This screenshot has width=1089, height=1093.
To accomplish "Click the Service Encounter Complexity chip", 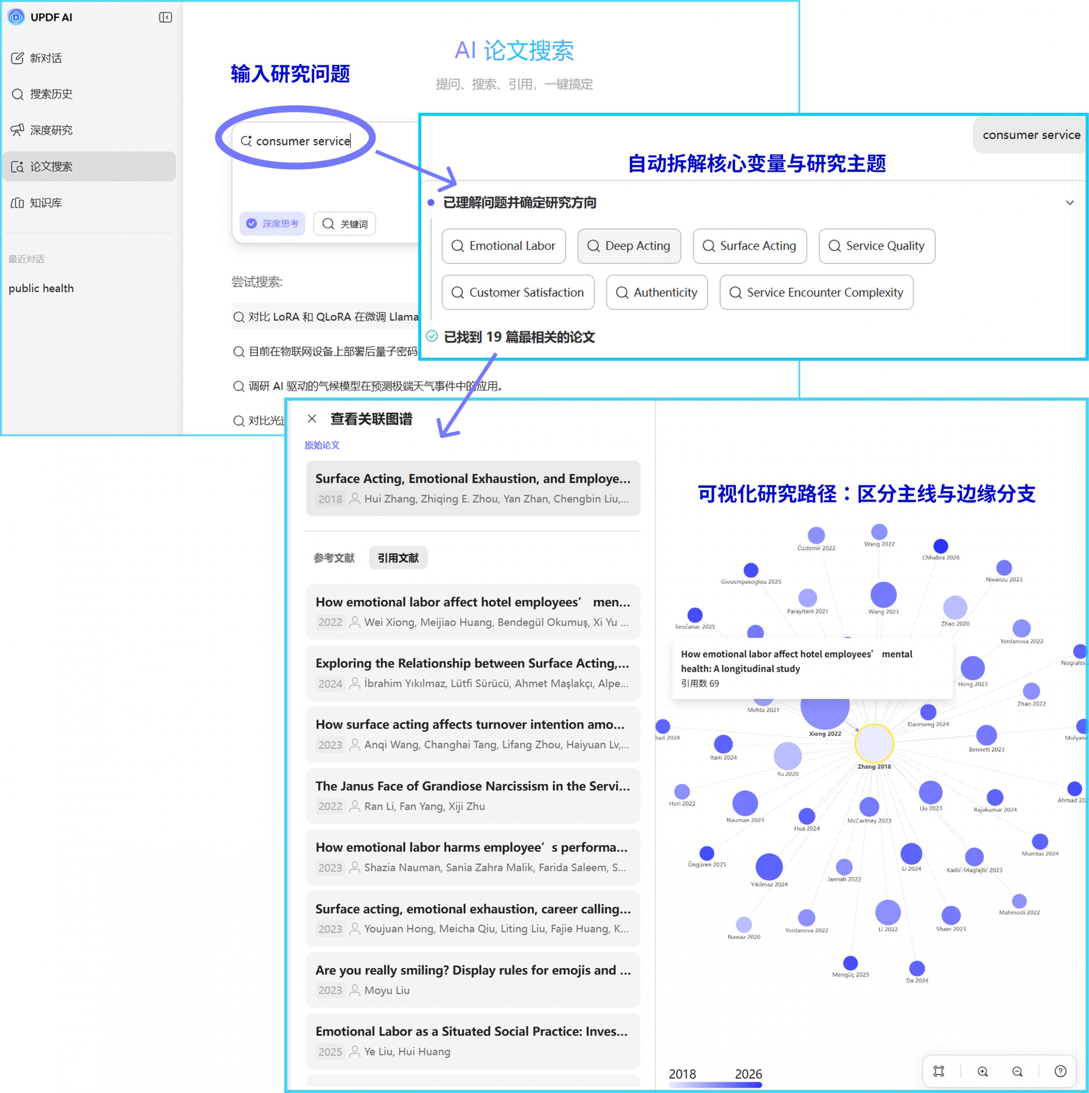I will [816, 292].
